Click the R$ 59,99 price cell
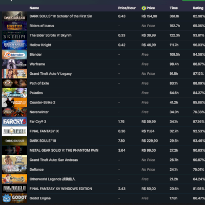This screenshot has height=205, width=205. [149, 121]
